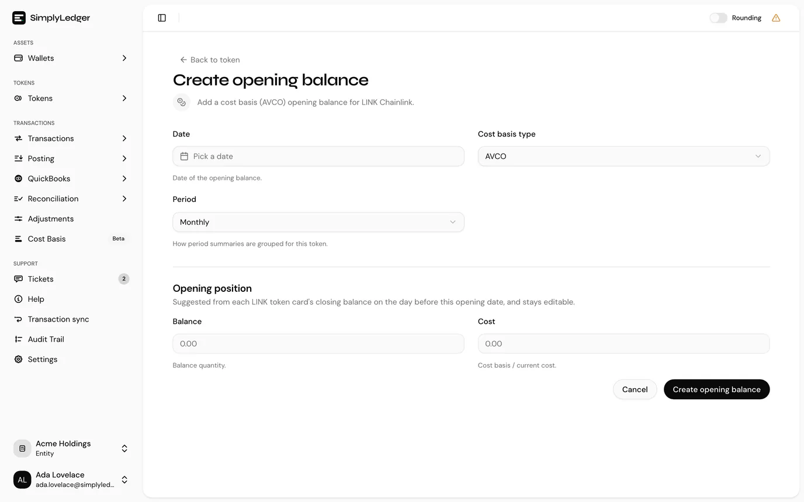Focus the Balance quantity input
This screenshot has height=502, width=804.
[318, 344]
